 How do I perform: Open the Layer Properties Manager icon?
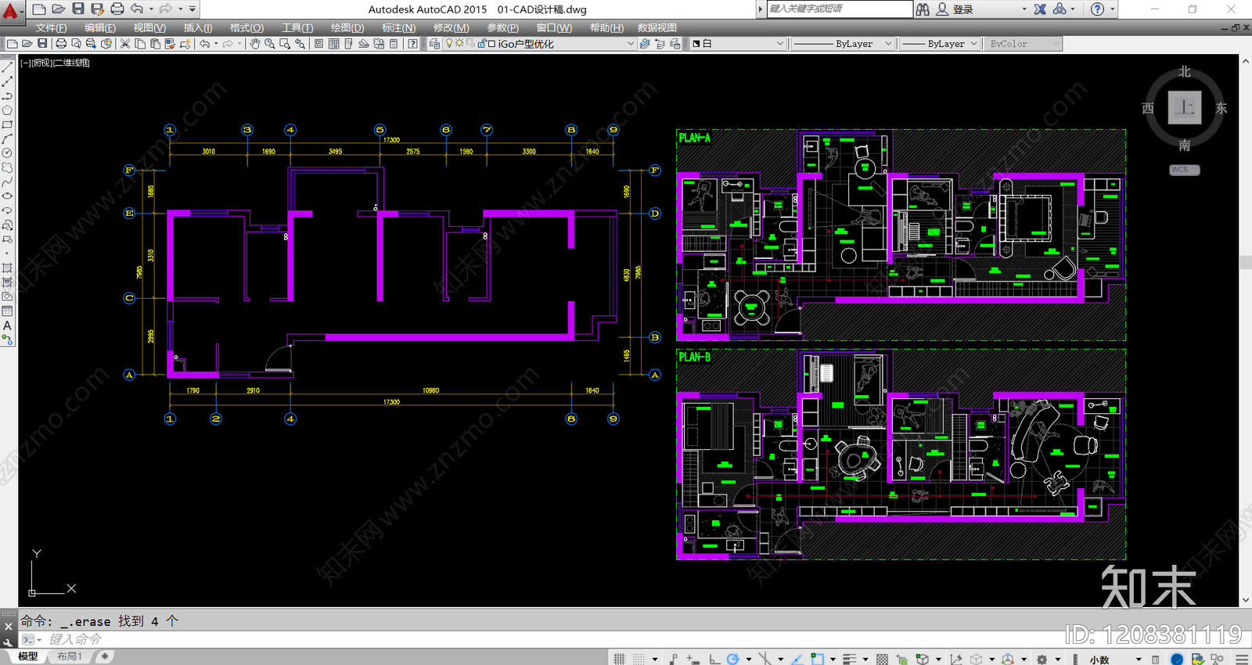click(x=435, y=44)
